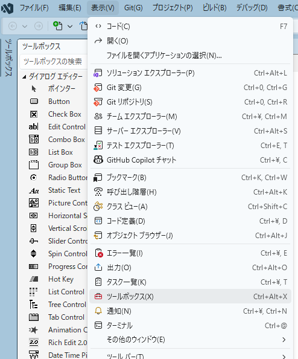Select the Picture Control icon
The width and height of the screenshot is (298, 359).
point(34,203)
